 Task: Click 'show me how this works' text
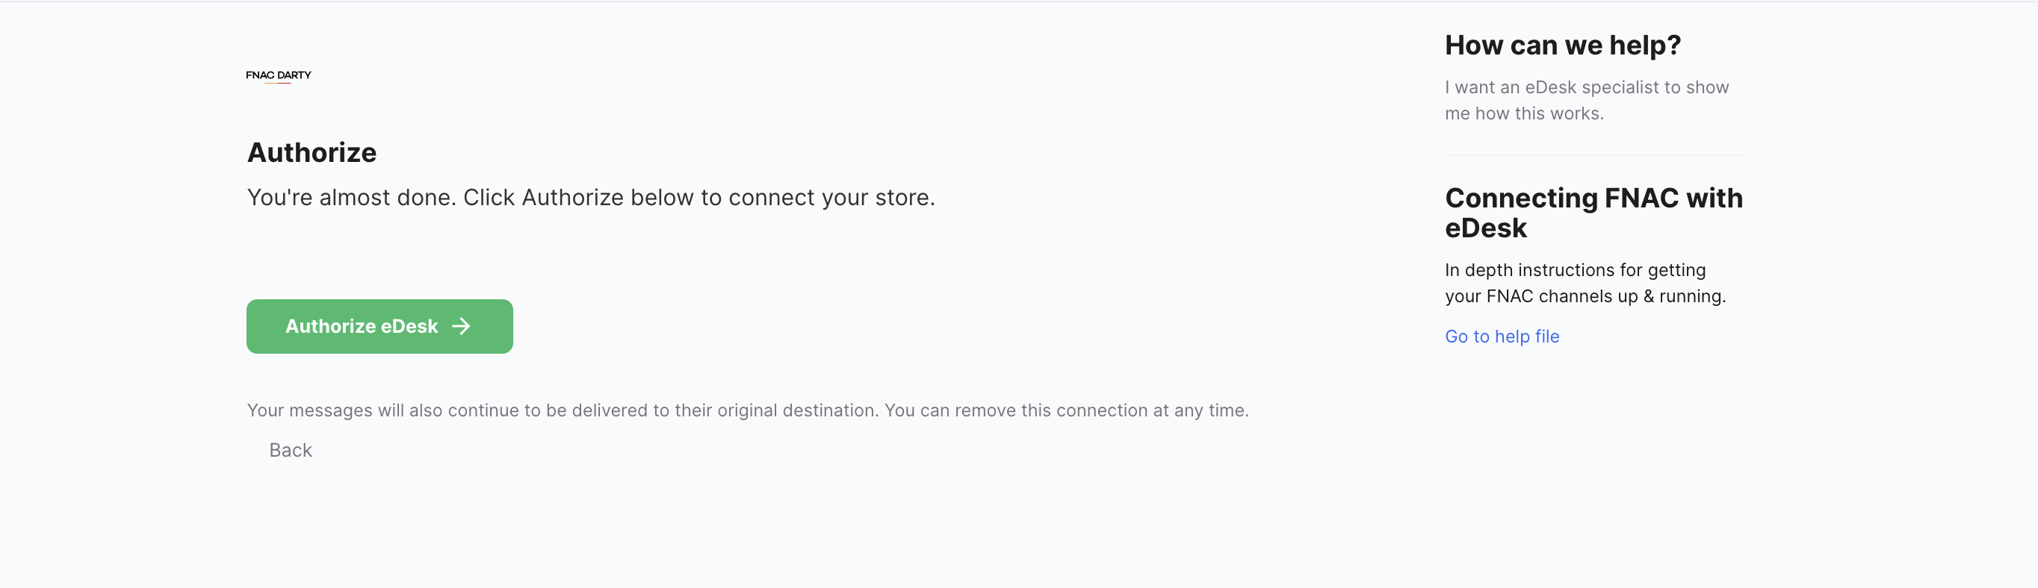coord(1586,101)
